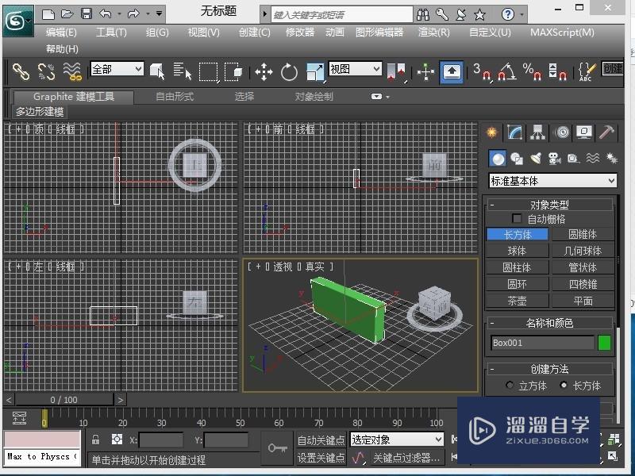Click the Angle Snap toggle icon

[x=507, y=72]
